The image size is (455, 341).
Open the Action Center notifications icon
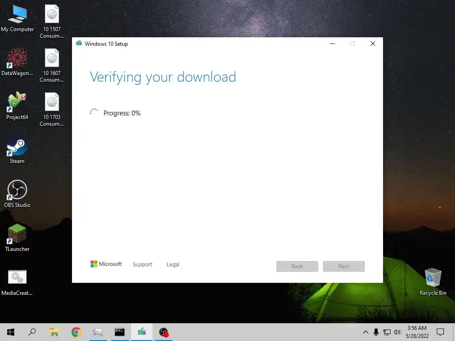[x=440, y=332]
